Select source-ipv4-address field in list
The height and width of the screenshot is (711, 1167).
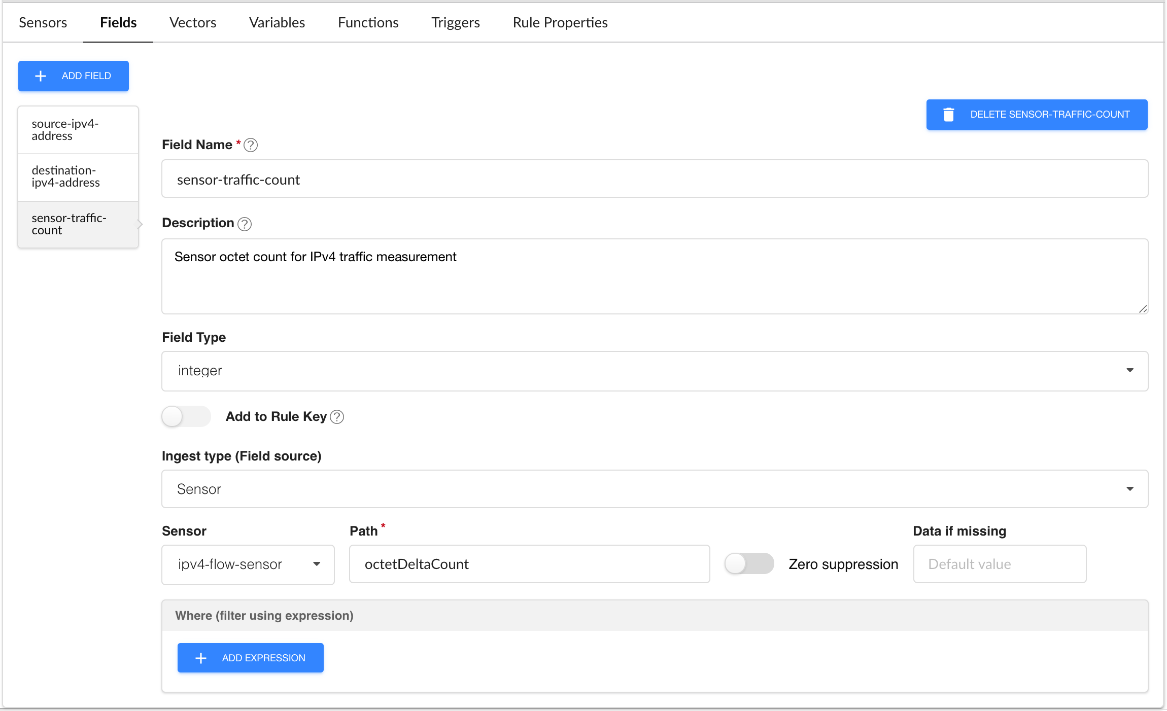[x=78, y=130]
